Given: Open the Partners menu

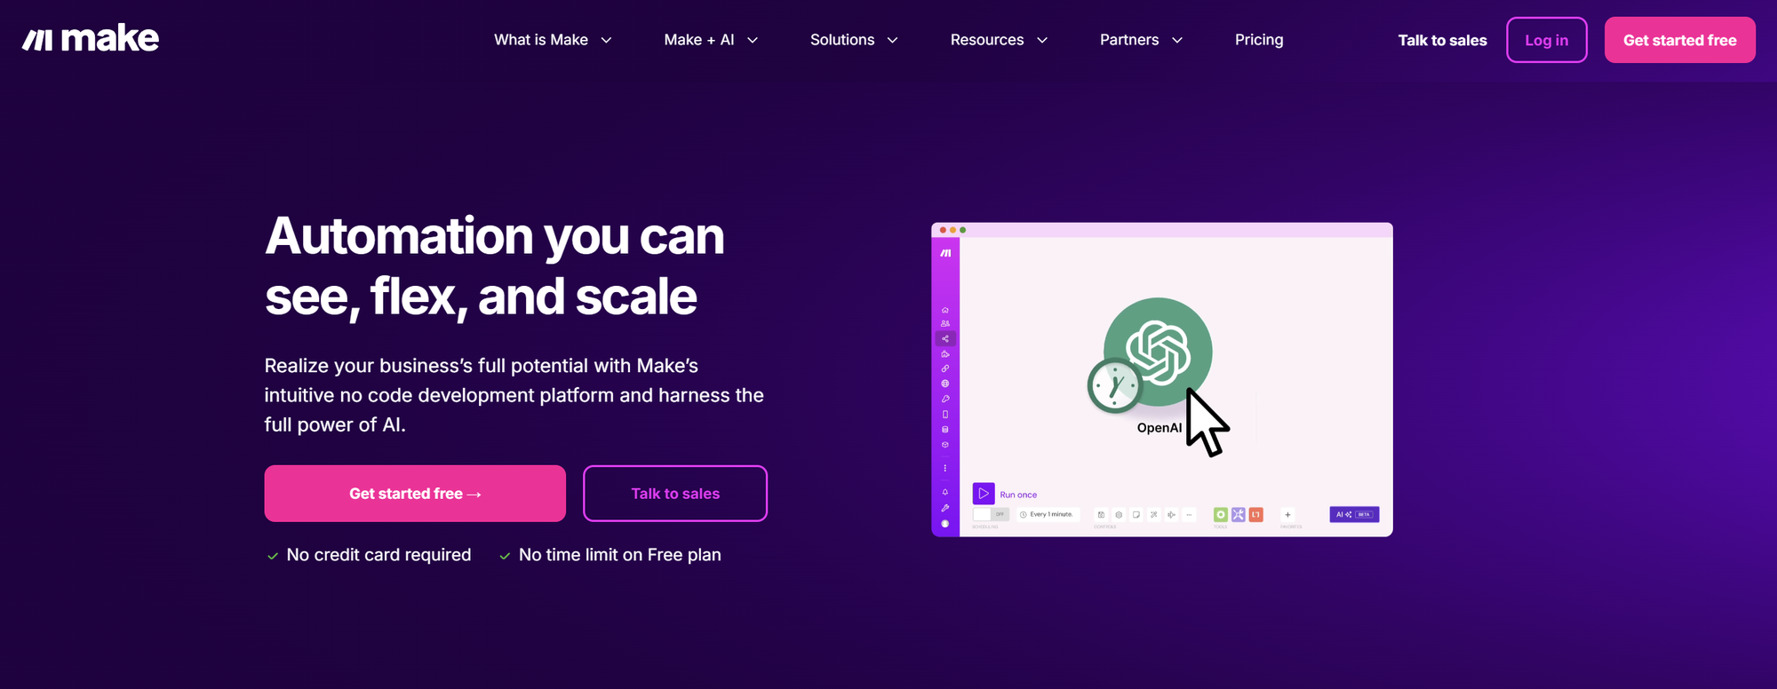Looking at the screenshot, I should click(1141, 40).
